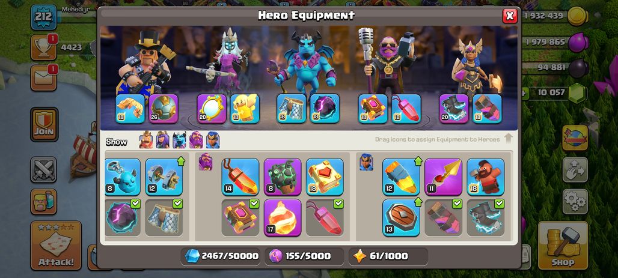Tap the Attack! map button

tap(56, 246)
